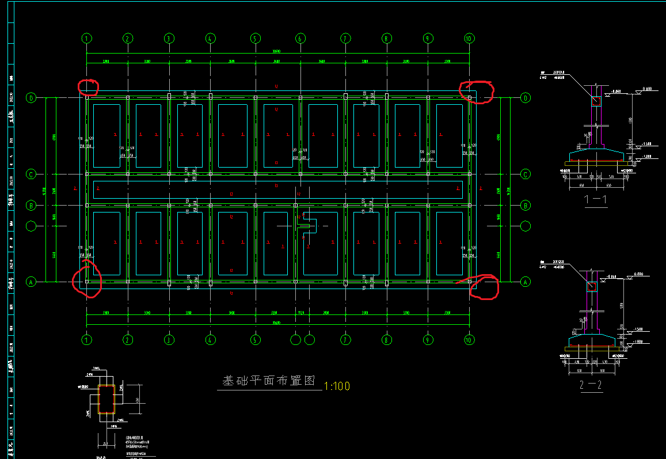666x459 pixels.
Task: Select unlabeled left-side bubble between A and B
Action: coord(31,226)
